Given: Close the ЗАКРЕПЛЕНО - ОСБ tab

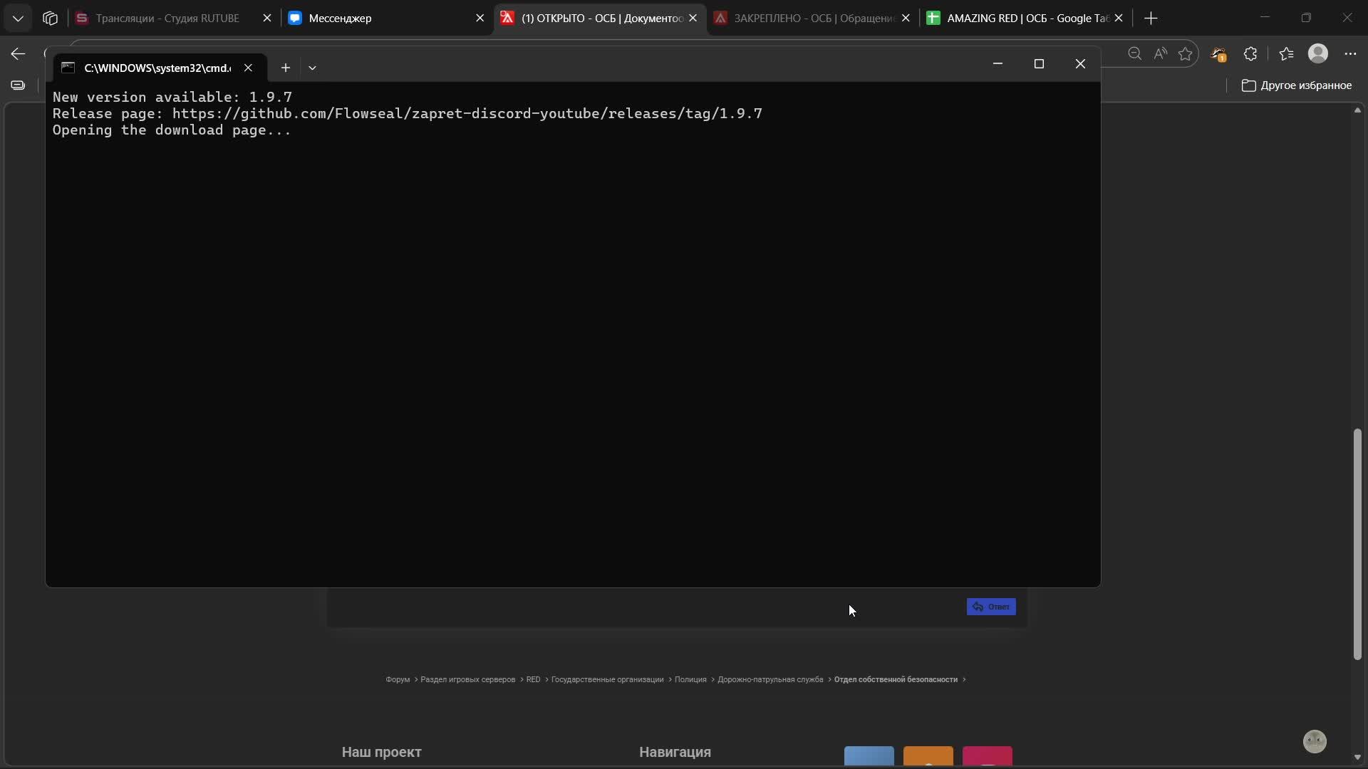Looking at the screenshot, I should point(906,18).
